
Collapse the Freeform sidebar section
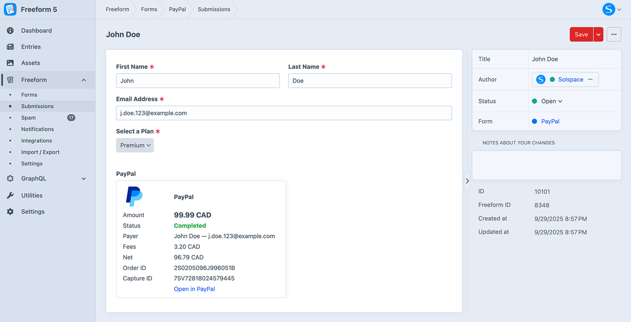(x=84, y=80)
